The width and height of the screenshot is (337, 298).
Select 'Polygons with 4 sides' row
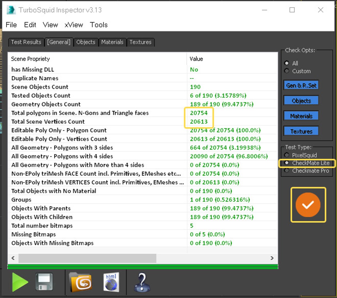(143, 156)
